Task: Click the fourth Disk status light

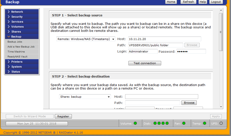Action: (x=167, y=123)
